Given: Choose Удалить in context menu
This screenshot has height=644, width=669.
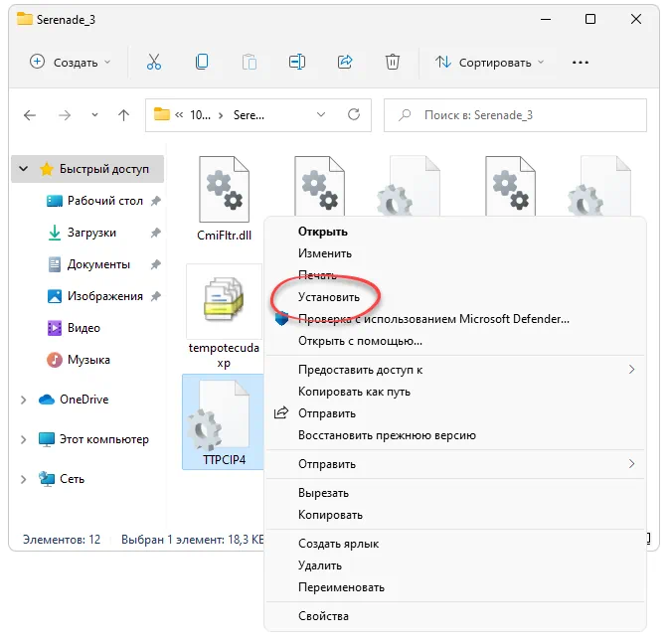Looking at the screenshot, I should (x=455, y=565).
